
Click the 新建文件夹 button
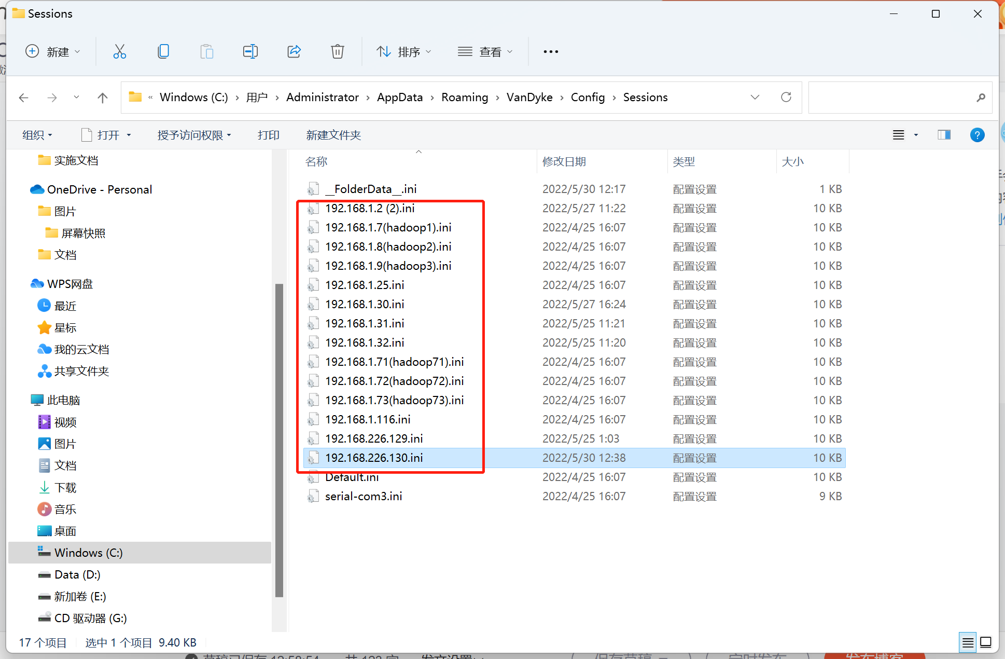click(x=333, y=135)
